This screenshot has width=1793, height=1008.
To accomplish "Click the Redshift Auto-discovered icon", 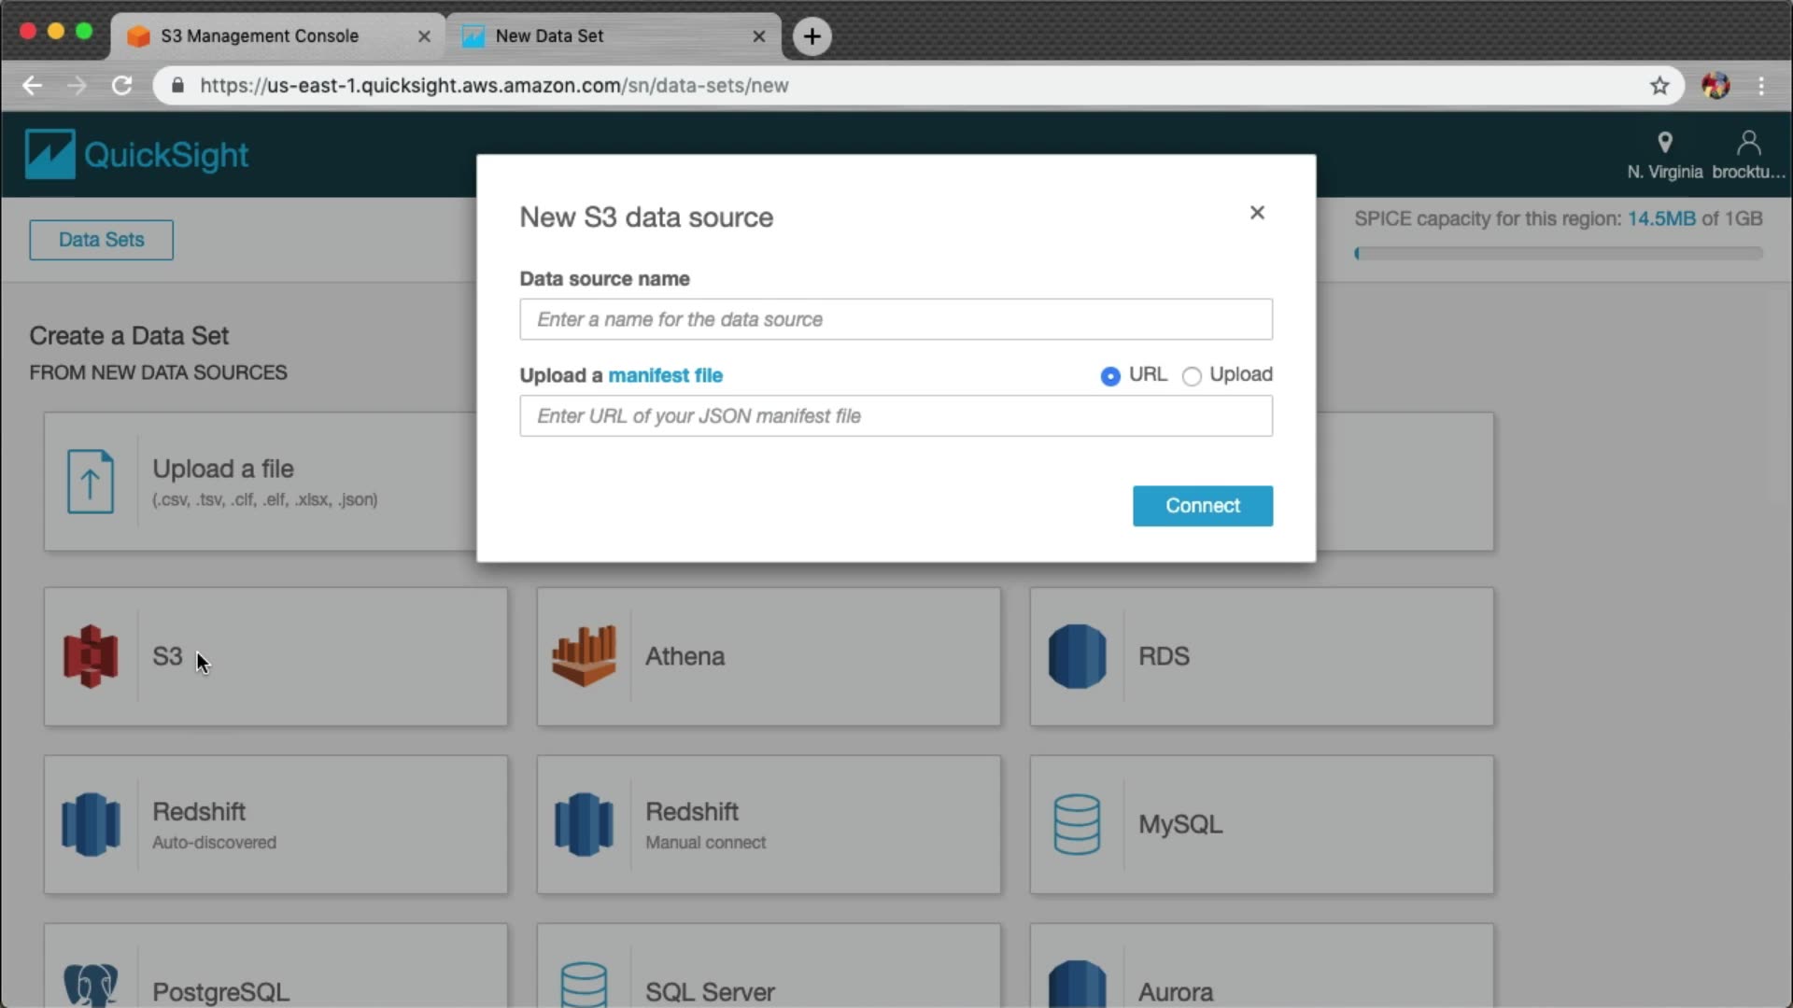I will (91, 824).
